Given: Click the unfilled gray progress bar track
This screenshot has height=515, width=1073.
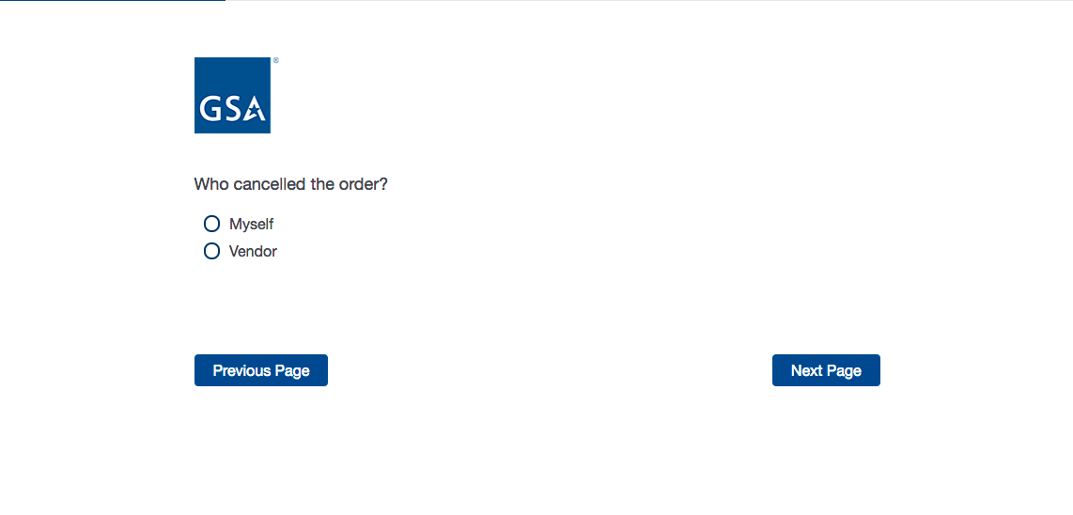Looking at the screenshot, I should 648,1.
